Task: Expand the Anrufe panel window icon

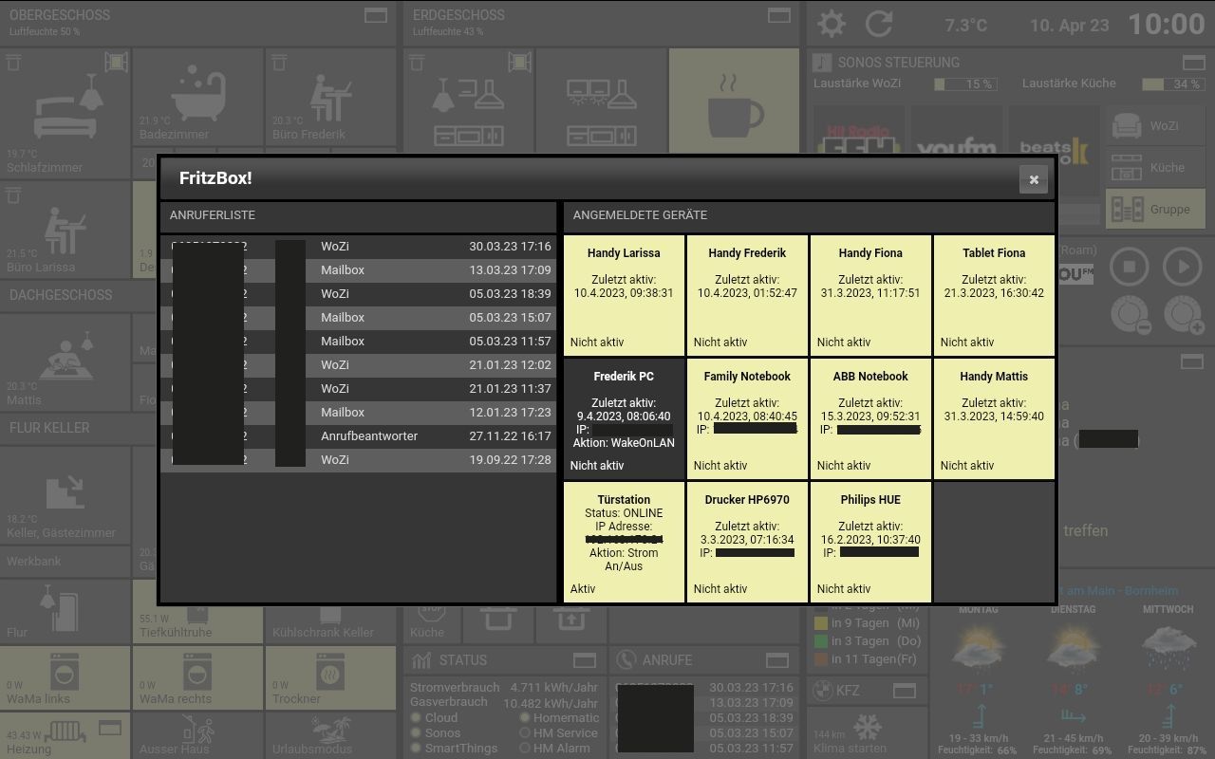Action: coord(777,660)
